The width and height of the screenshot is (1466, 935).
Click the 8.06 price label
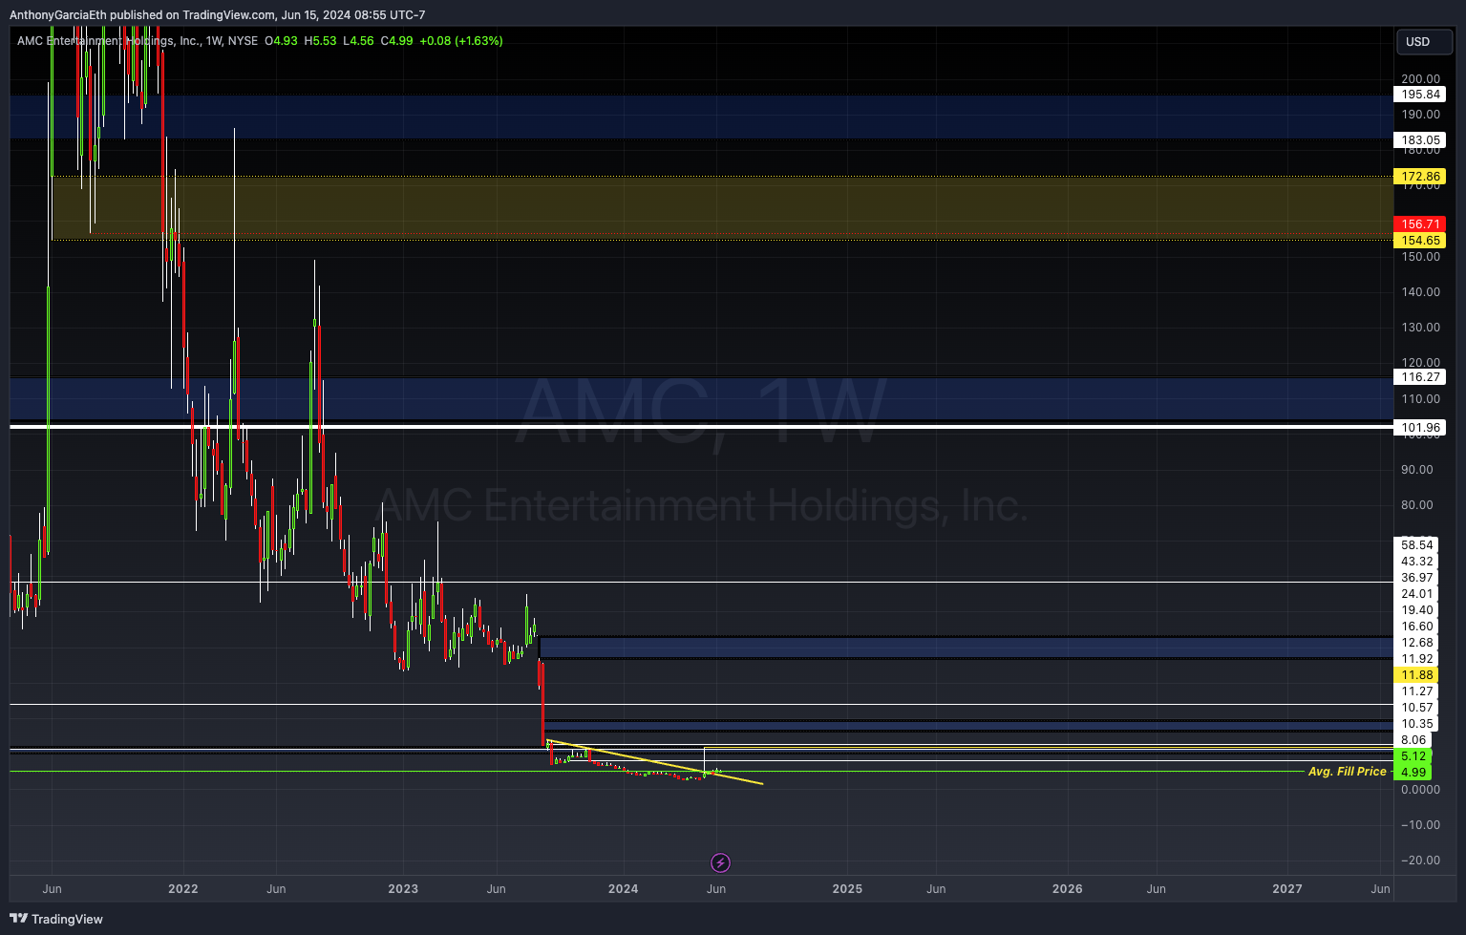point(1413,740)
